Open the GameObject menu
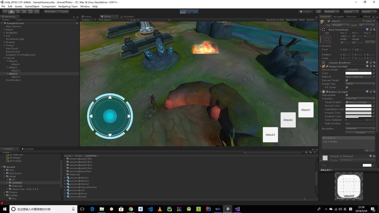The height and width of the screenshot is (213, 379). click(32, 6)
